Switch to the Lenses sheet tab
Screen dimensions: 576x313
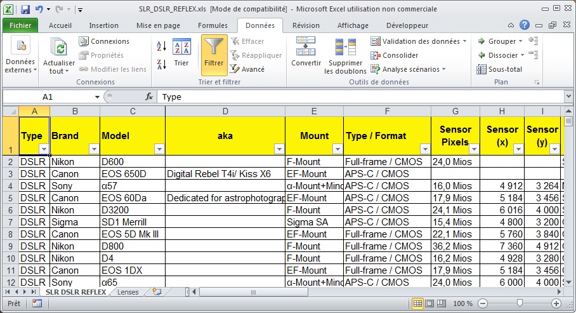pyautogui.click(x=128, y=292)
